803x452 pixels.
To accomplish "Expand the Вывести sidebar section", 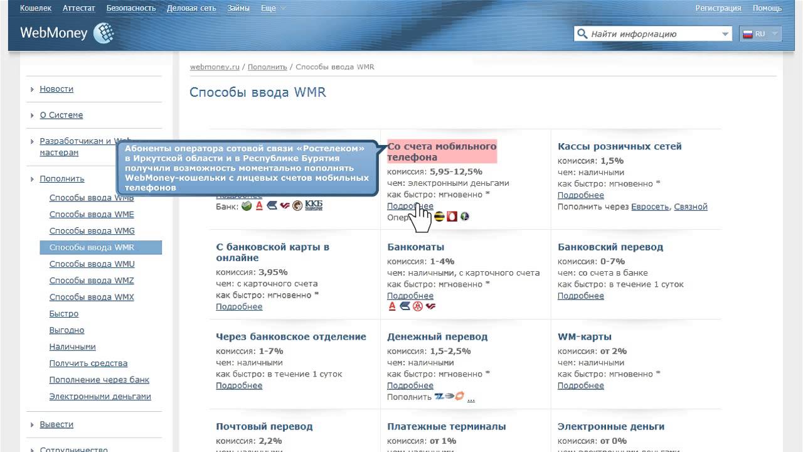I will tap(56, 424).
